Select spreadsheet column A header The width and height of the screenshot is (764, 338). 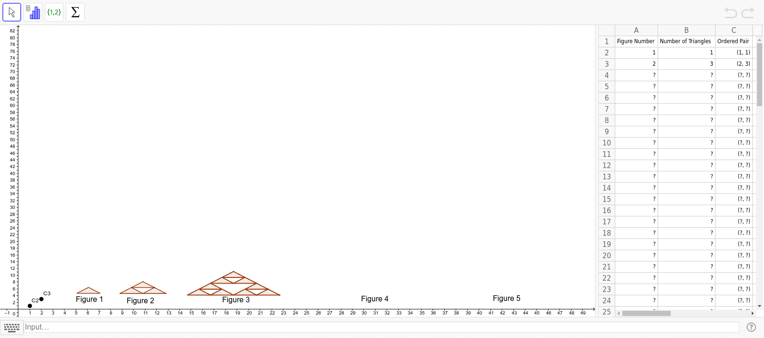(636, 30)
